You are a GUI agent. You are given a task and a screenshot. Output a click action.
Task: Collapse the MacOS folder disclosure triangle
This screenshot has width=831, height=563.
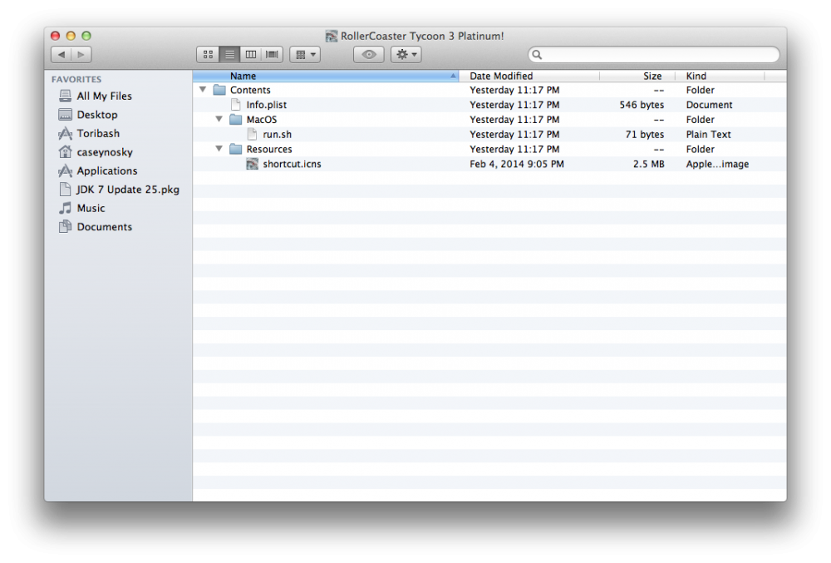tap(219, 120)
